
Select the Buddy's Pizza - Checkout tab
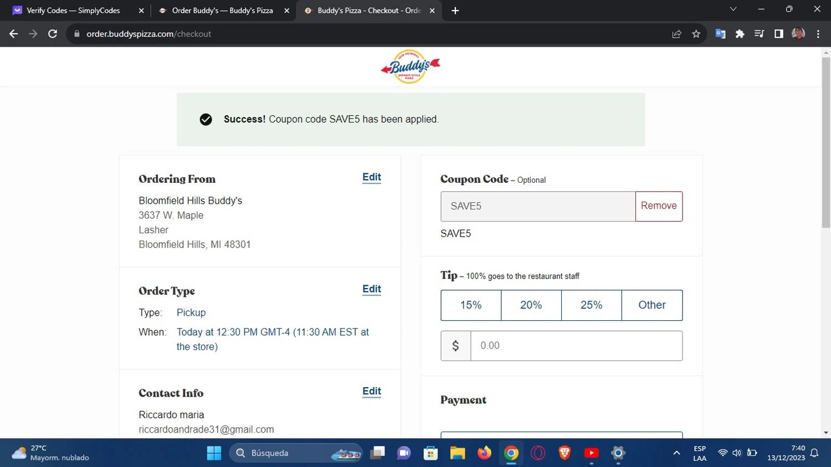pyautogui.click(x=368, y=11)
